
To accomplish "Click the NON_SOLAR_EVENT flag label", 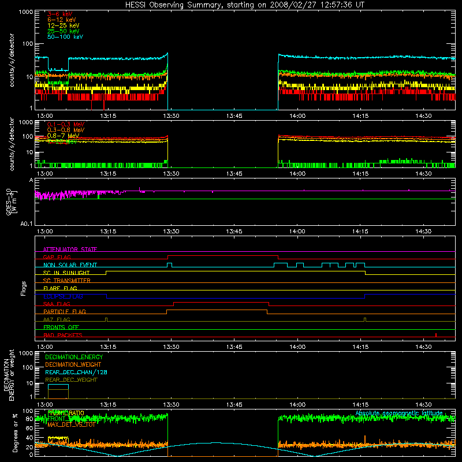I will [x=70, y=265].
